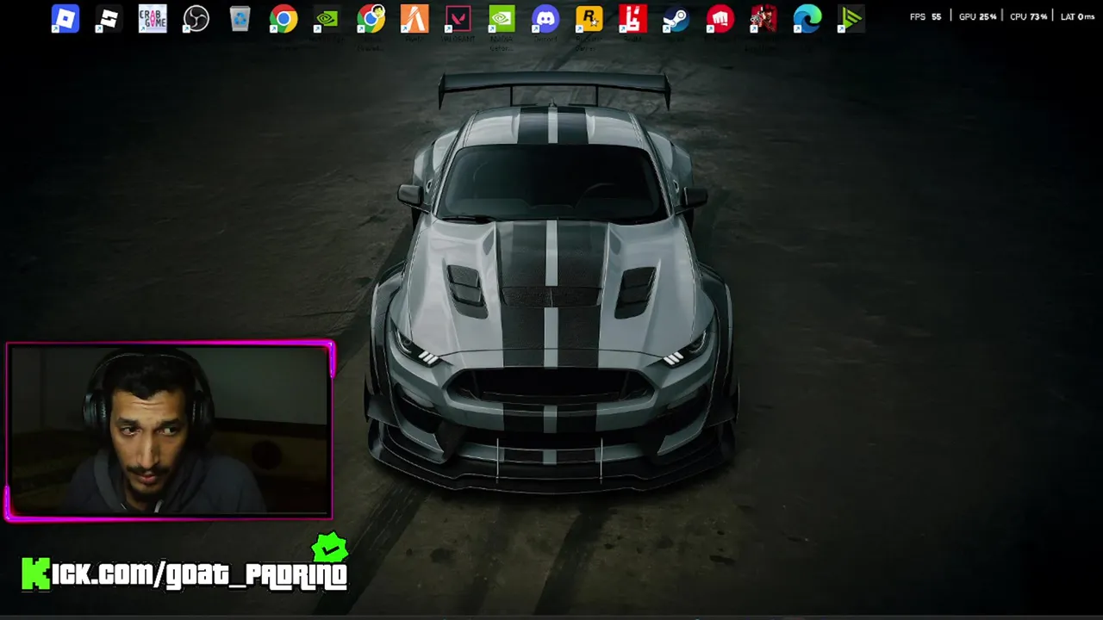Launch the Rockstar Games Launcher
The width and height of the screenshot is (1103, 620).
click(x=589, y=19)
